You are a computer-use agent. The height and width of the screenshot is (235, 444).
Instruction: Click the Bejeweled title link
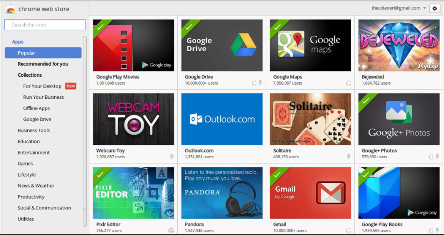pyautogui.click(x=373, y=77)
